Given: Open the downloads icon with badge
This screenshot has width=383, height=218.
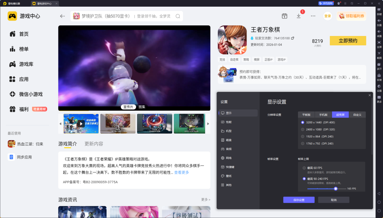Looking at the screenshot, I should coord(299,16).
